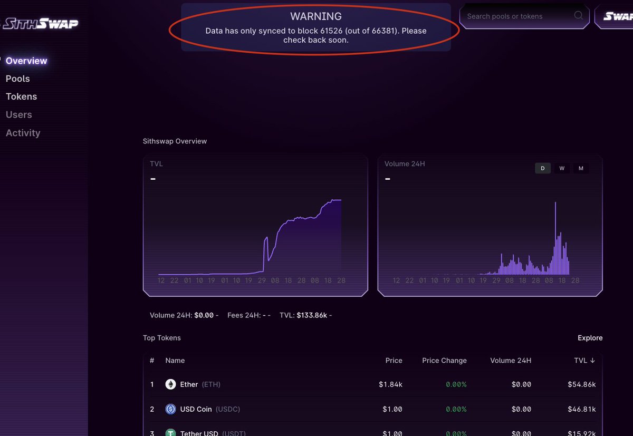Click USD Coin $1.00 price cell

click(392, 409)
